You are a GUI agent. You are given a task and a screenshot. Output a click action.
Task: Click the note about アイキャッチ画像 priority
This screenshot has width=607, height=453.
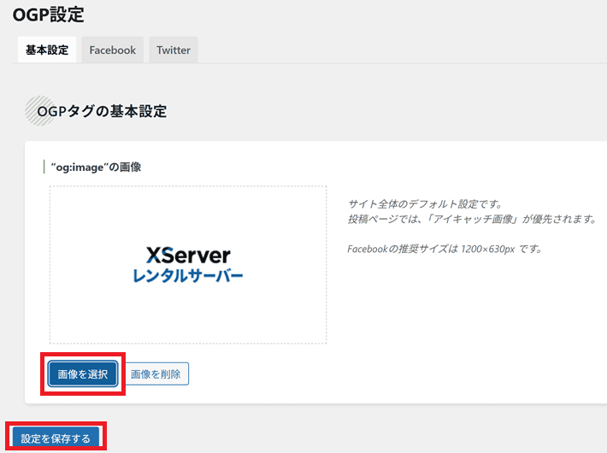pos(472,219)
